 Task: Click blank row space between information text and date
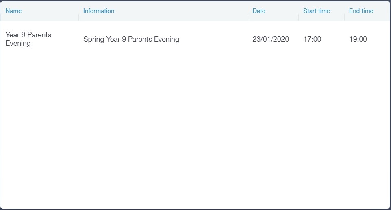tap(215, 39)
